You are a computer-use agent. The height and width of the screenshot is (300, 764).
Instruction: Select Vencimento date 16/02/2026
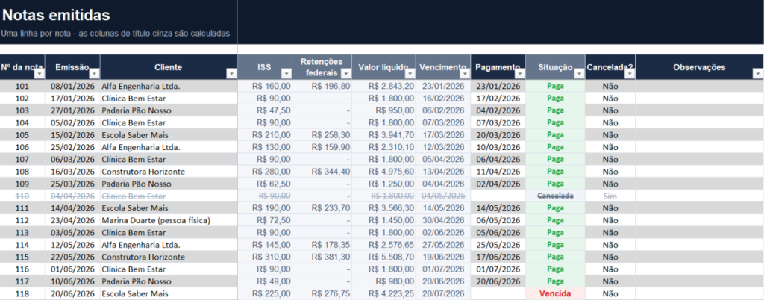[x=443, y=99]
